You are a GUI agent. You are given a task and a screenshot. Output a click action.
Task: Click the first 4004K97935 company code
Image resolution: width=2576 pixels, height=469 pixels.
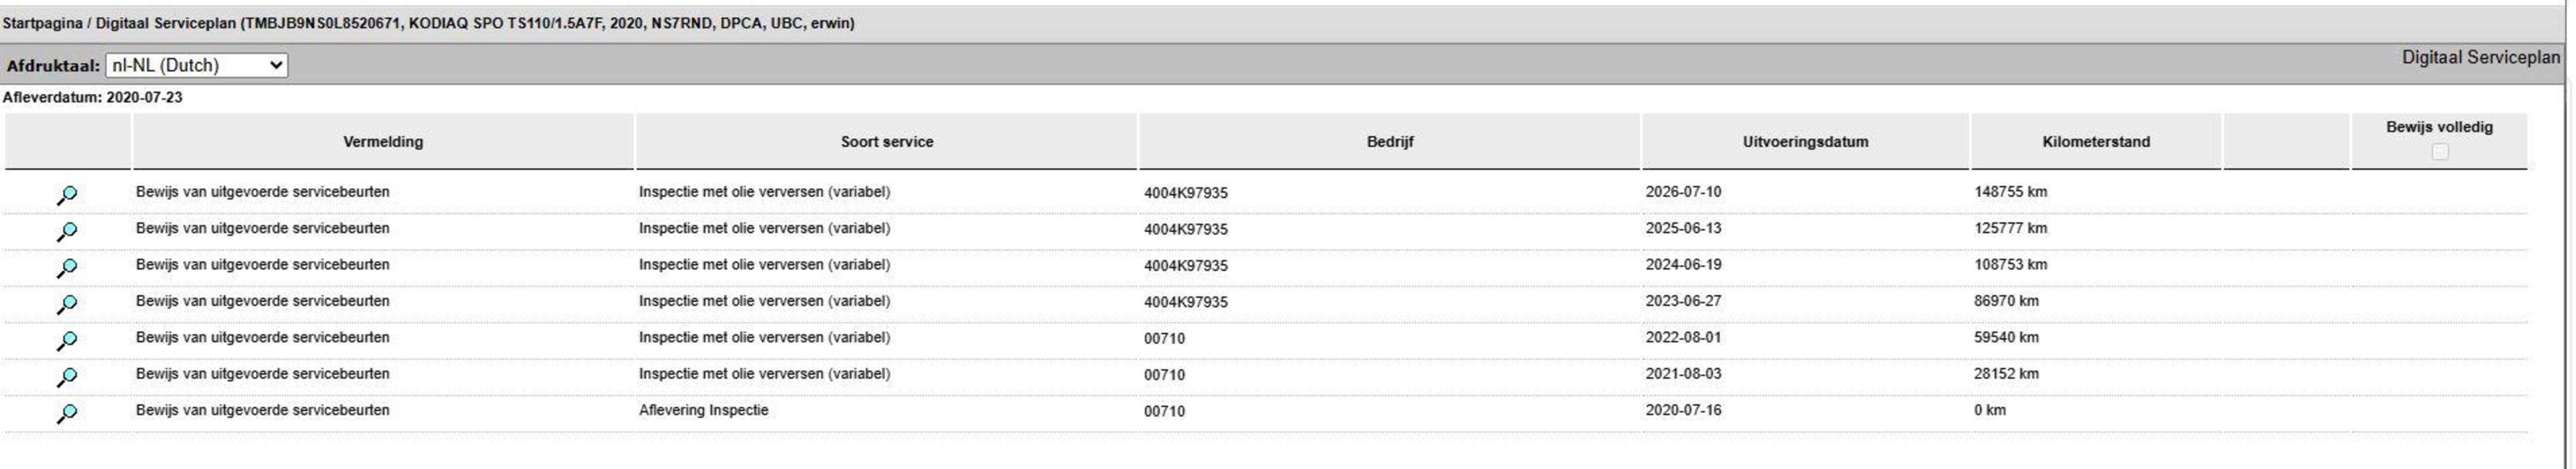pyautogui.click(x=1186, y=193)
